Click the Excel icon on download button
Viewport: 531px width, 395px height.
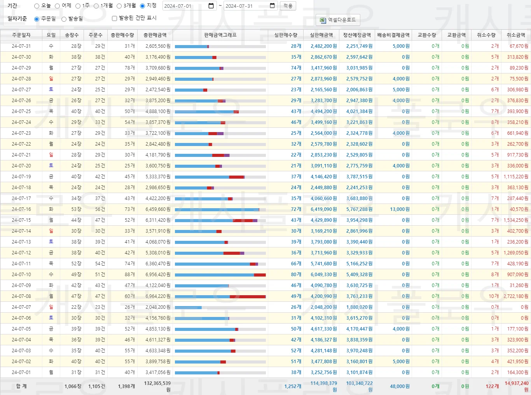point(323,20)
